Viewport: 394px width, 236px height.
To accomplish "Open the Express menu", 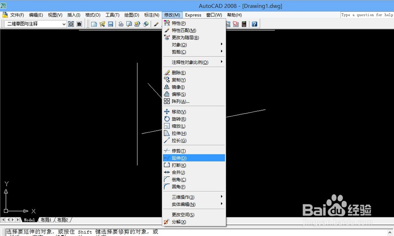I will point(193,15).
